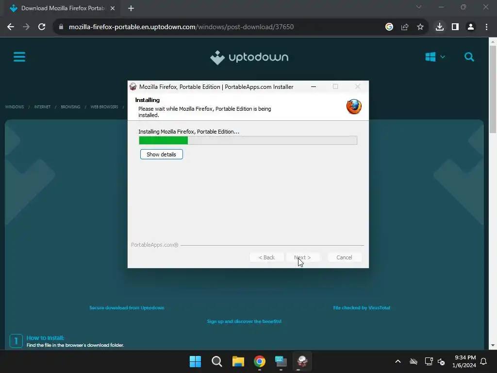Open the WEB BROWSERS breadcrumb link
Viewport: 497px width, 373px height.
click(104, 107)
